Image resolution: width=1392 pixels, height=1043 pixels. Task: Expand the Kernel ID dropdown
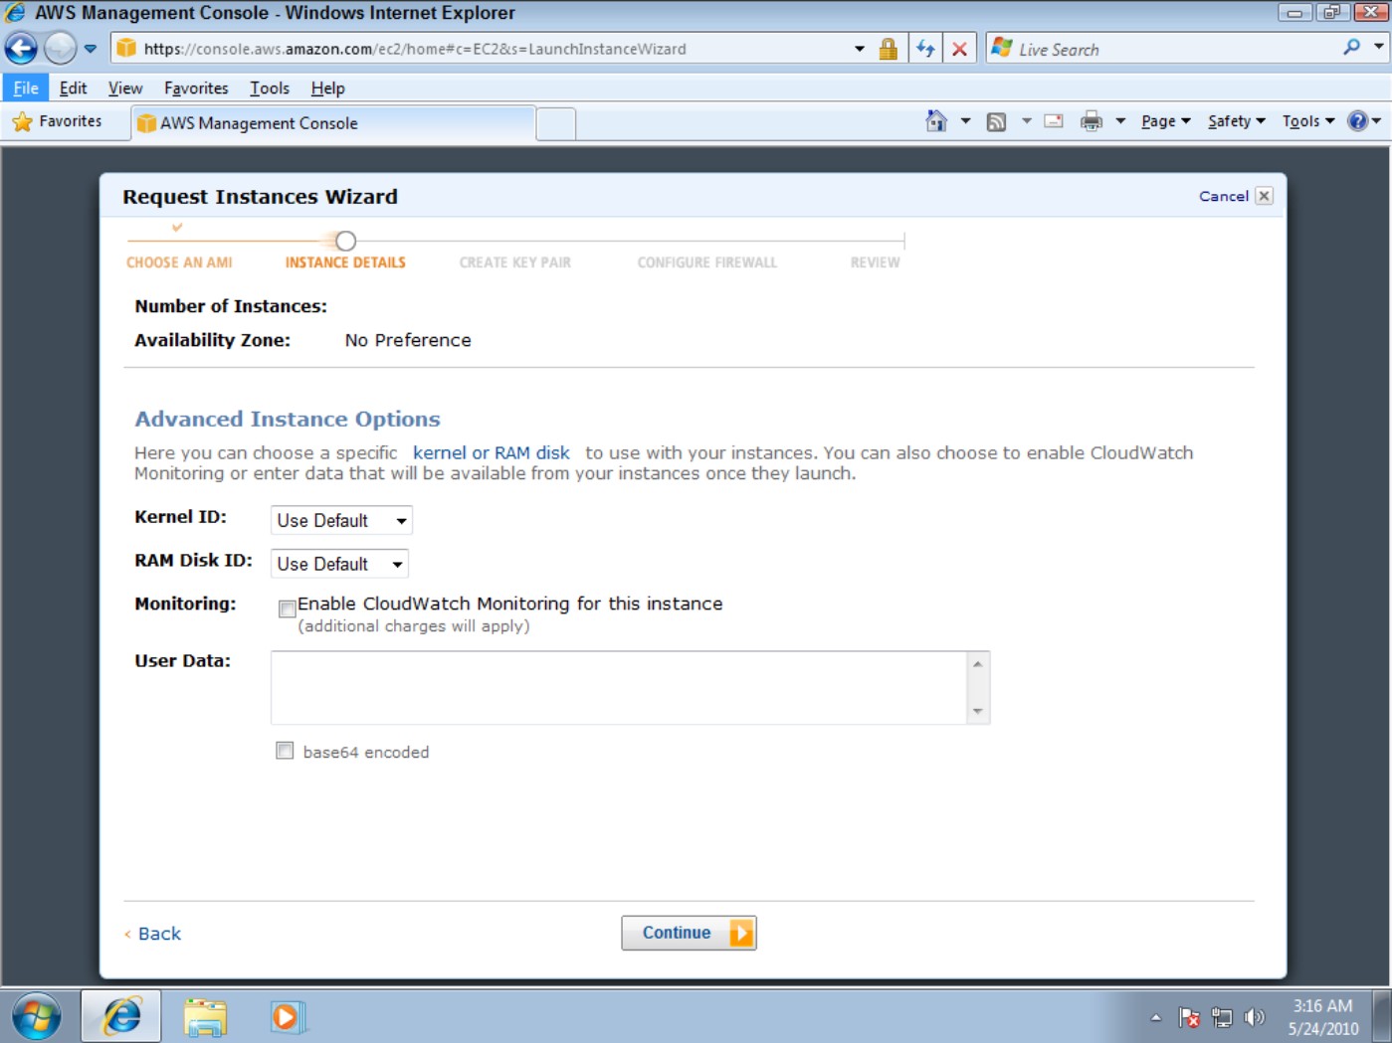(x=341, y=520)
